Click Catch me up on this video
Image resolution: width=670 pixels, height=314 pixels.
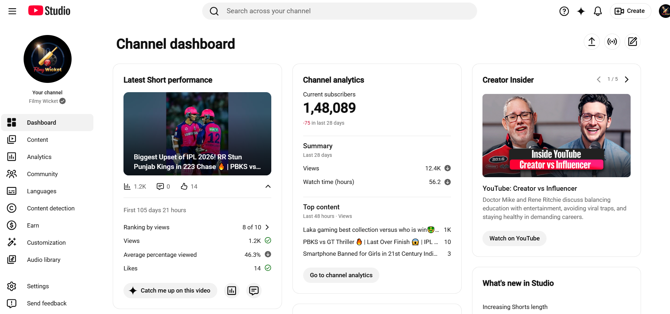(x=170, y=290)
